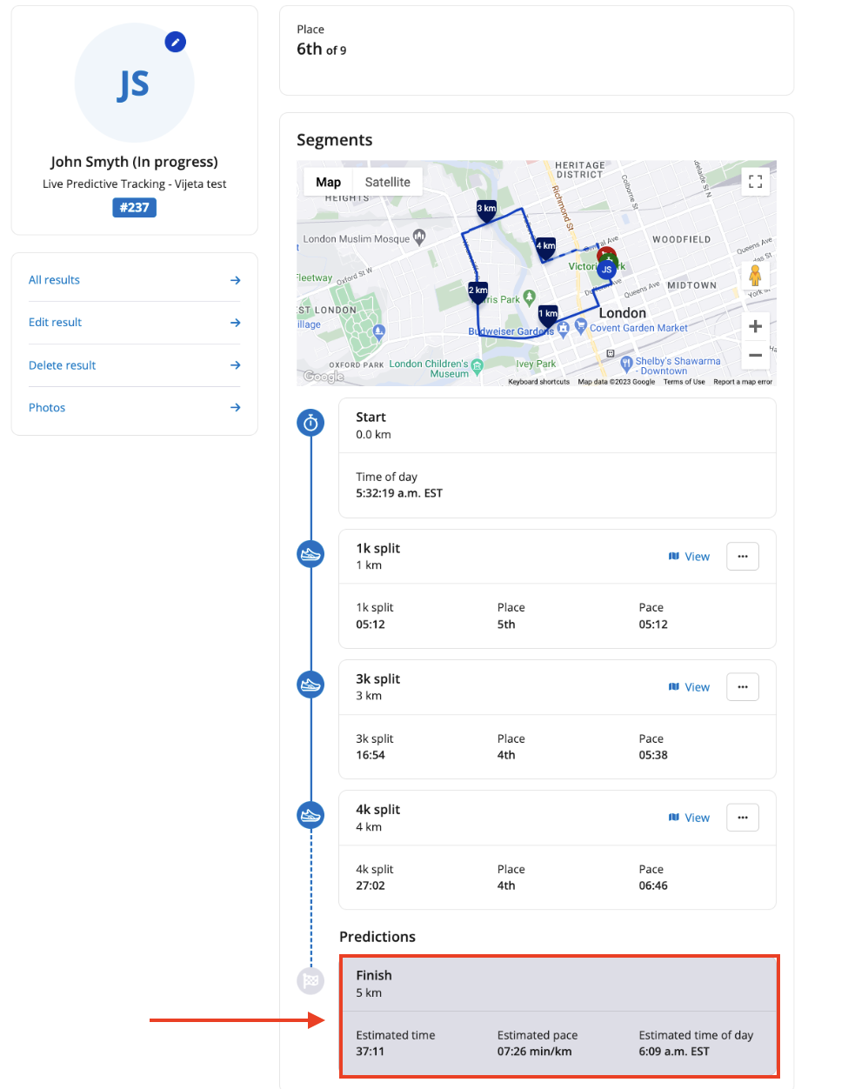Select Delete result option
868x1089 pixels.
tap(134, 365)
